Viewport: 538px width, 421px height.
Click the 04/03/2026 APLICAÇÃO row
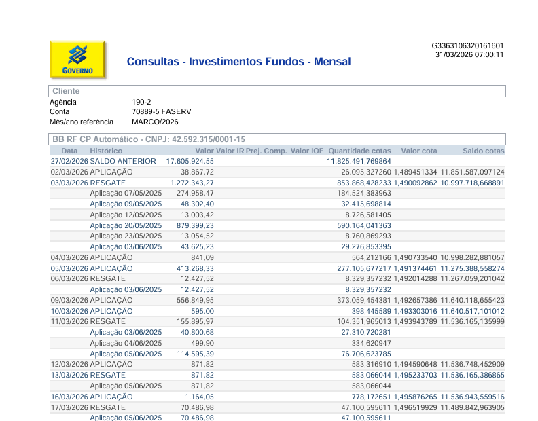coord(277,257)
